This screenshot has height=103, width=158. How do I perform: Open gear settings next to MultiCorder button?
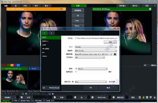92,97
